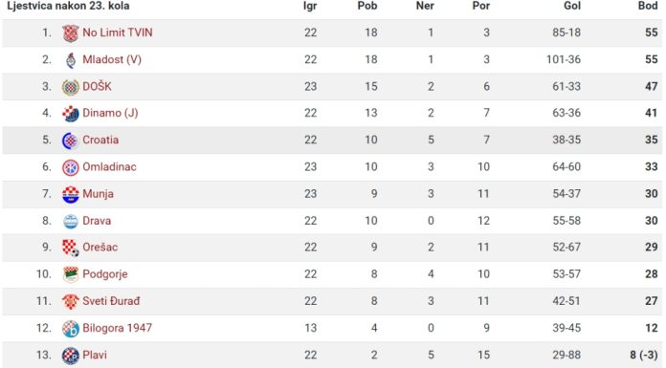Click the Bilogora 1947 club crest
Image resolution: width=666 pixels, height=368 pixels.
pyautogui.click(x=71, y=329)
